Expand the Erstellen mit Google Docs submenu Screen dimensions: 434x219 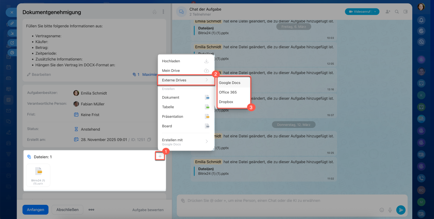point(186,141)
